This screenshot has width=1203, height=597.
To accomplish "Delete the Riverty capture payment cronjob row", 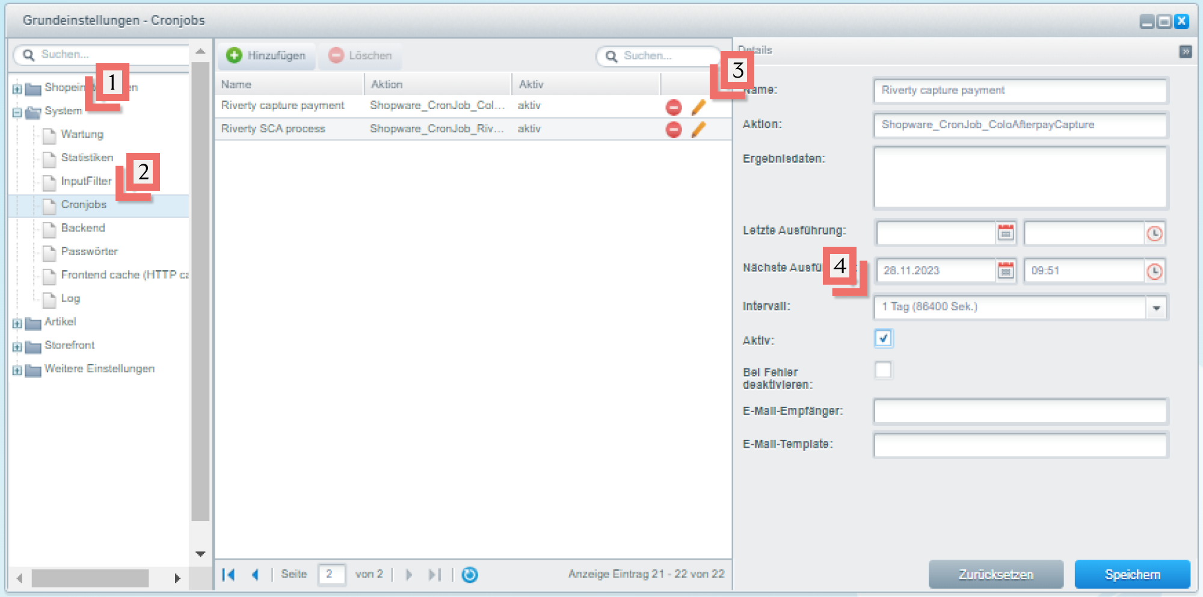I will pyautogui.click(x=674, y=107).
